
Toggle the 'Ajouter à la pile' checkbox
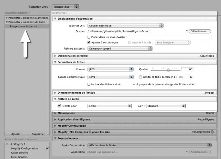pyautogui.click(x=130, y=42)
